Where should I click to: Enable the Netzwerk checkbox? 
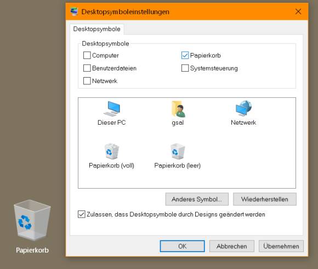pyautogui.click(x=87, y=81)
